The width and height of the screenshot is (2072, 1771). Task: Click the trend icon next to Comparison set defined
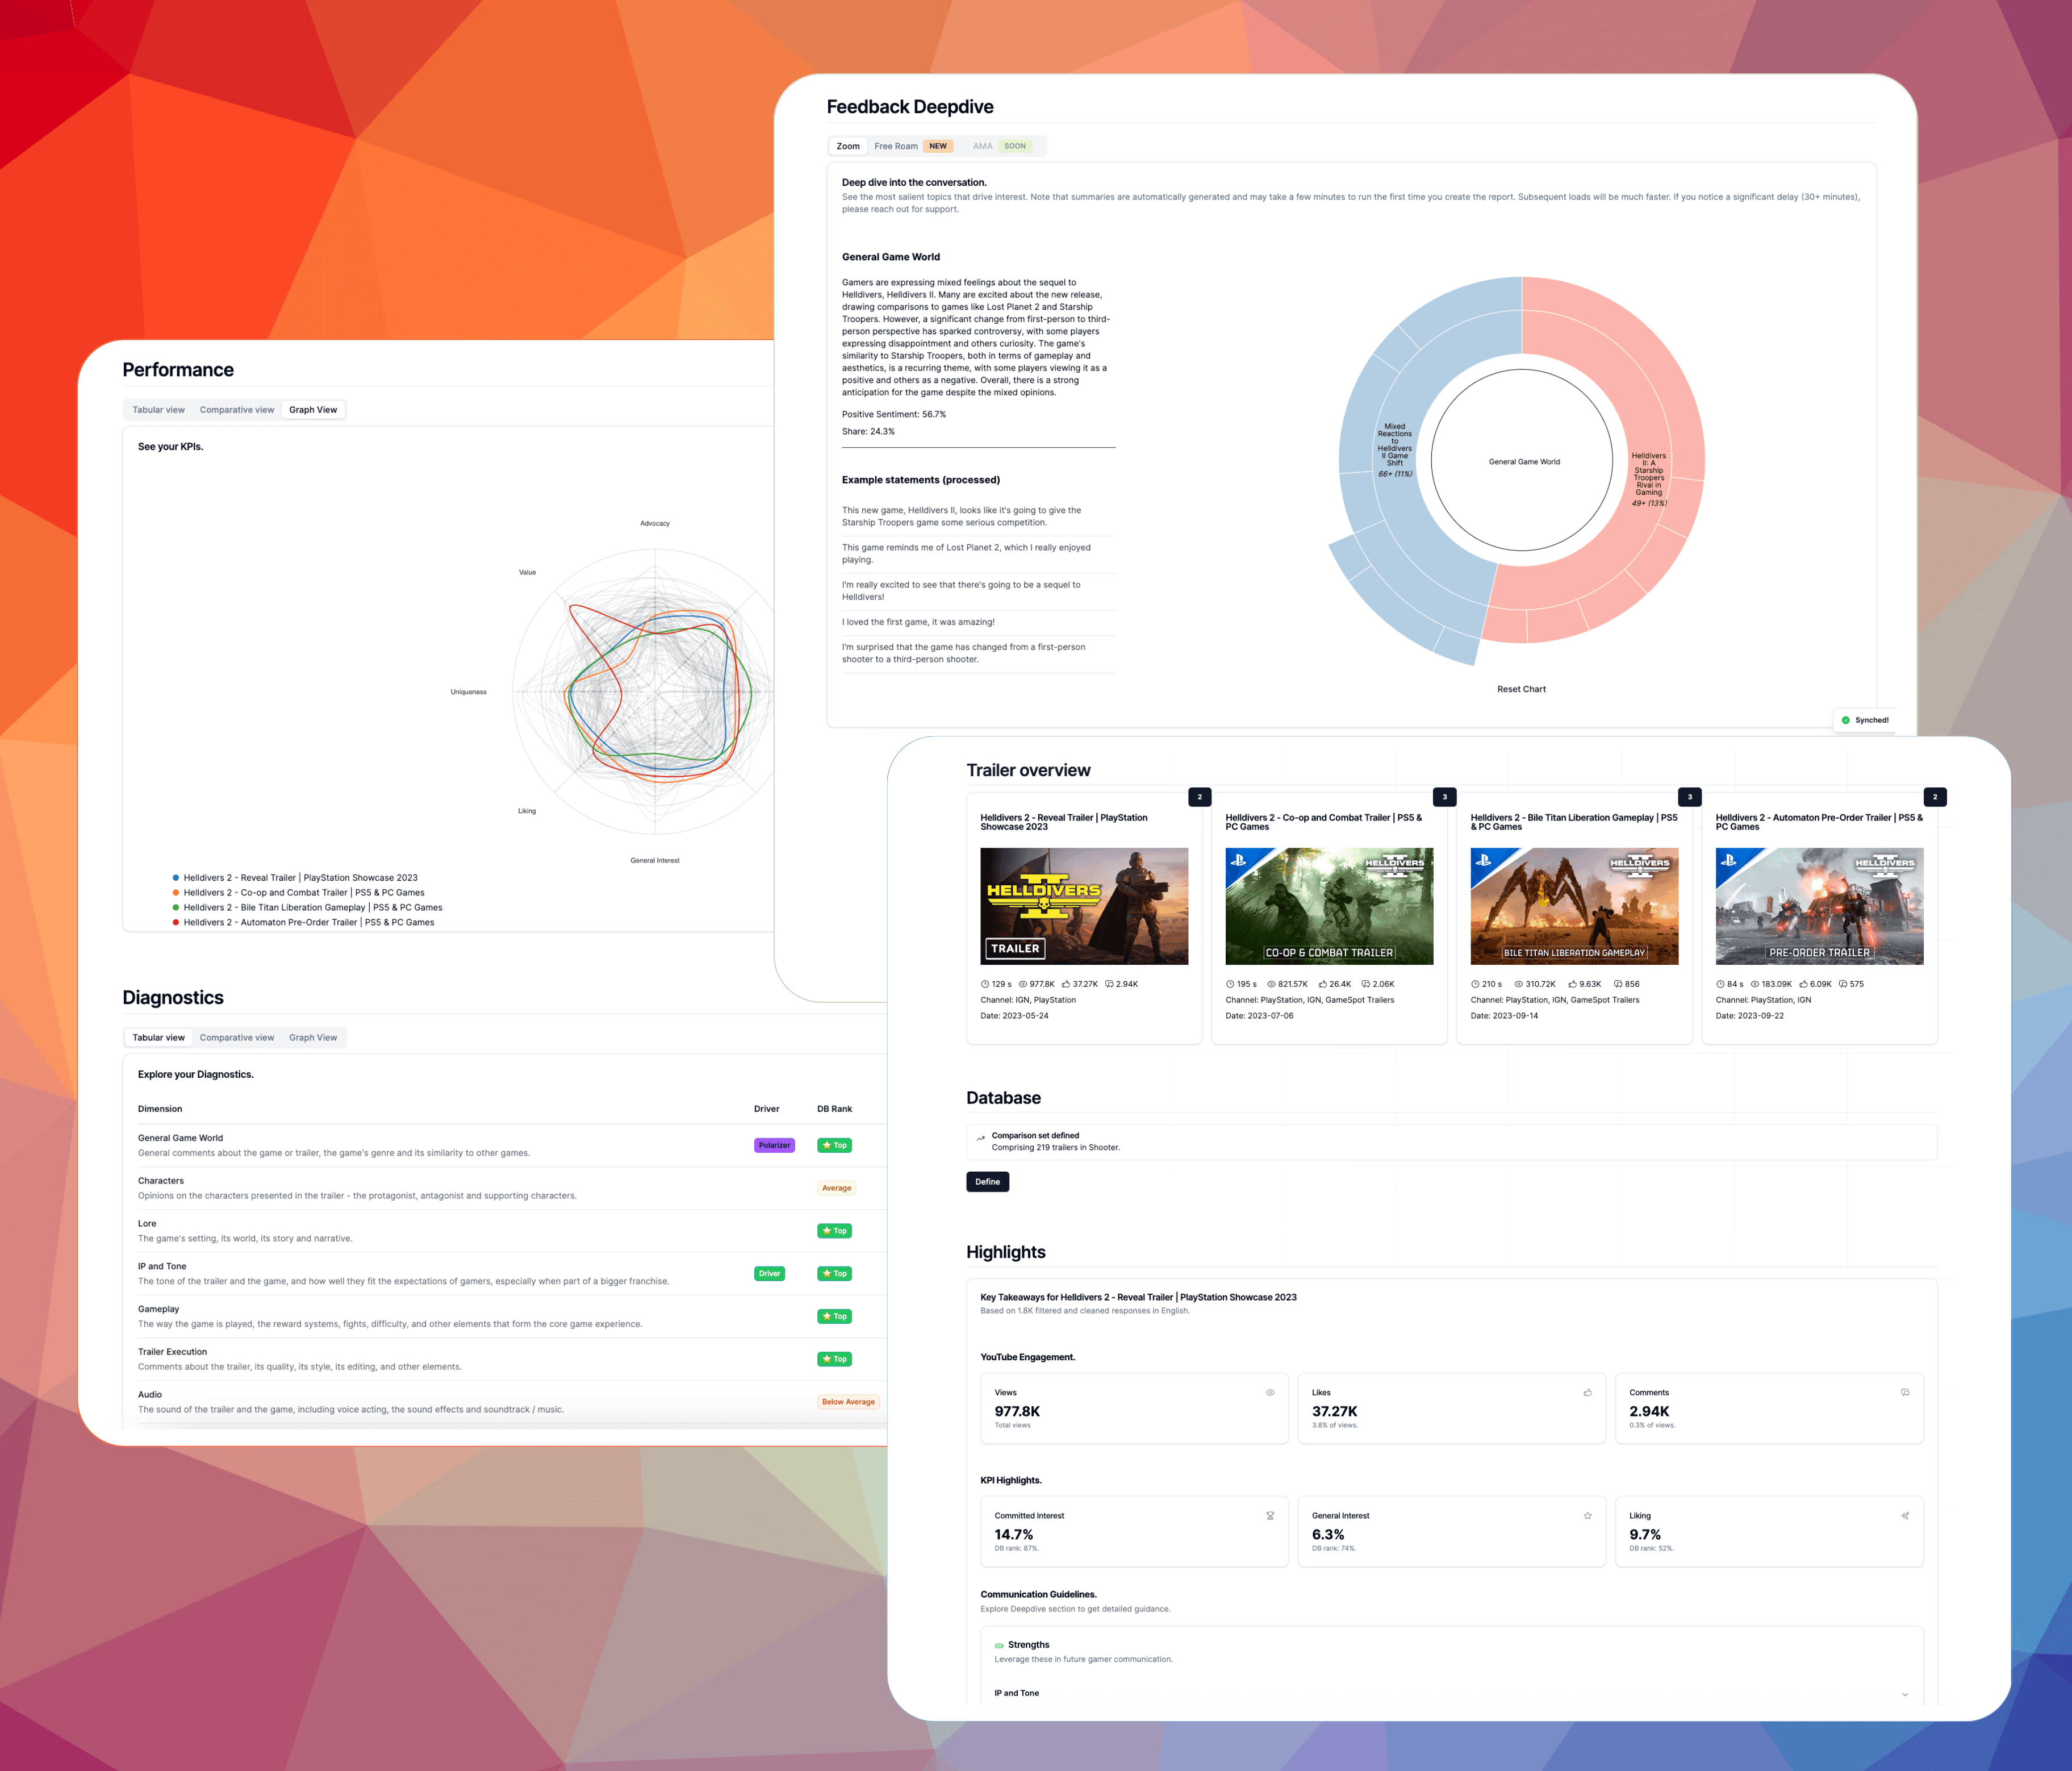(x=981, y=1137)
